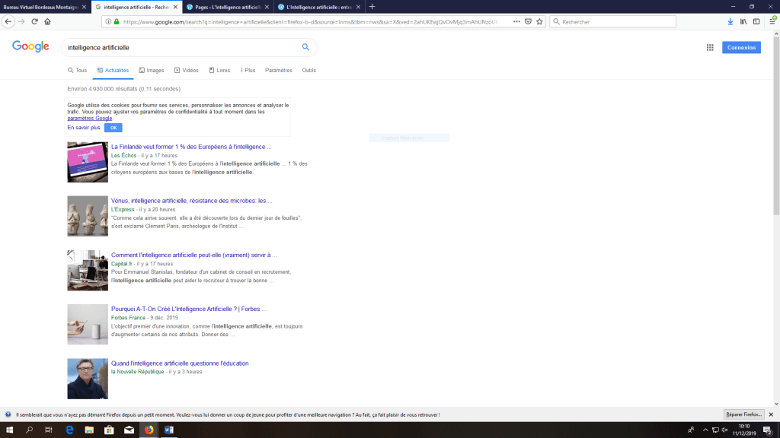This screenshot has width=780, height=438.
Task: Open a new tab with the plus icon
Action: 372,7
